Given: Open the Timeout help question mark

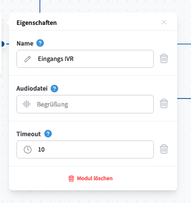Looking at the screenshot, I should (48, 134).
